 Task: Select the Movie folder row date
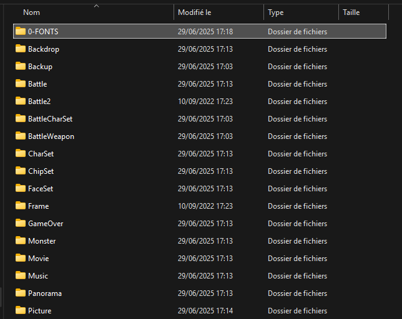coord(205,258)
